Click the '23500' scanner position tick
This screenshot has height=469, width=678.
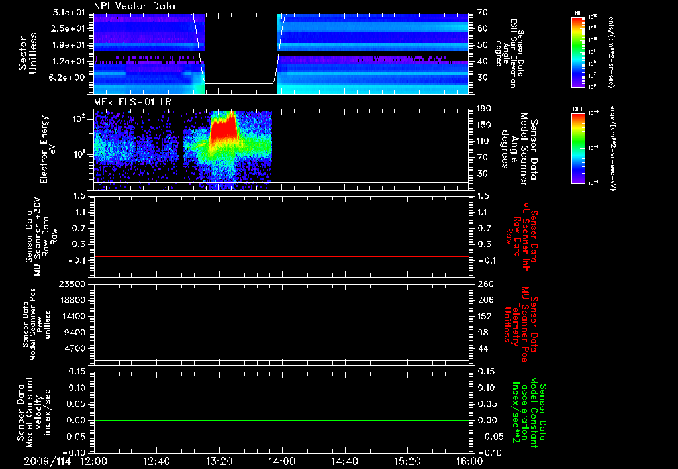[x=72, y=284]
